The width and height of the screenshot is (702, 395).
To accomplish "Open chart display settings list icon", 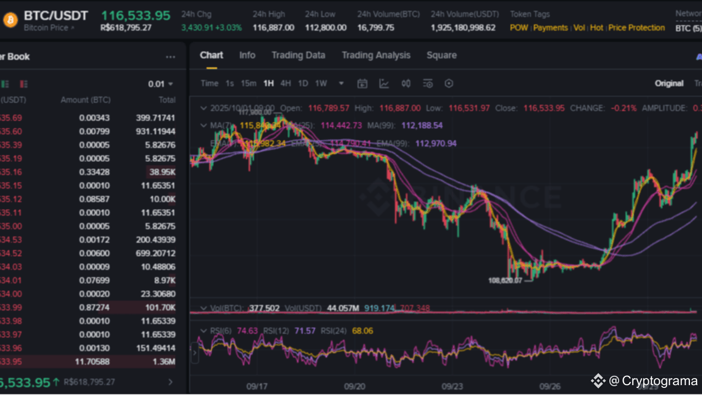I will point(428,83).
